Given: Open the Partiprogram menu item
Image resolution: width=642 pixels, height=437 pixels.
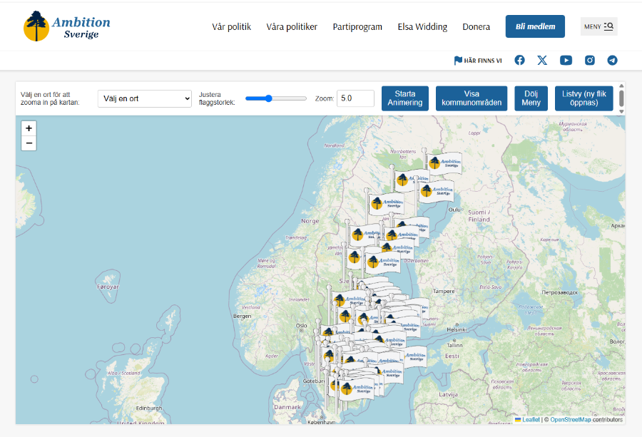Looking at the screenshot, I should click(x=357, y=27).
